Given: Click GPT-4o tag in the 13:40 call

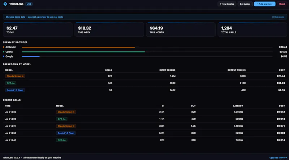Looking at the screenshot, I should point(61,140).
